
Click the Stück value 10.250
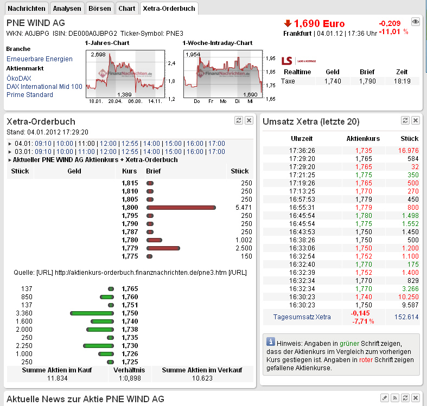tap(408, 297)
